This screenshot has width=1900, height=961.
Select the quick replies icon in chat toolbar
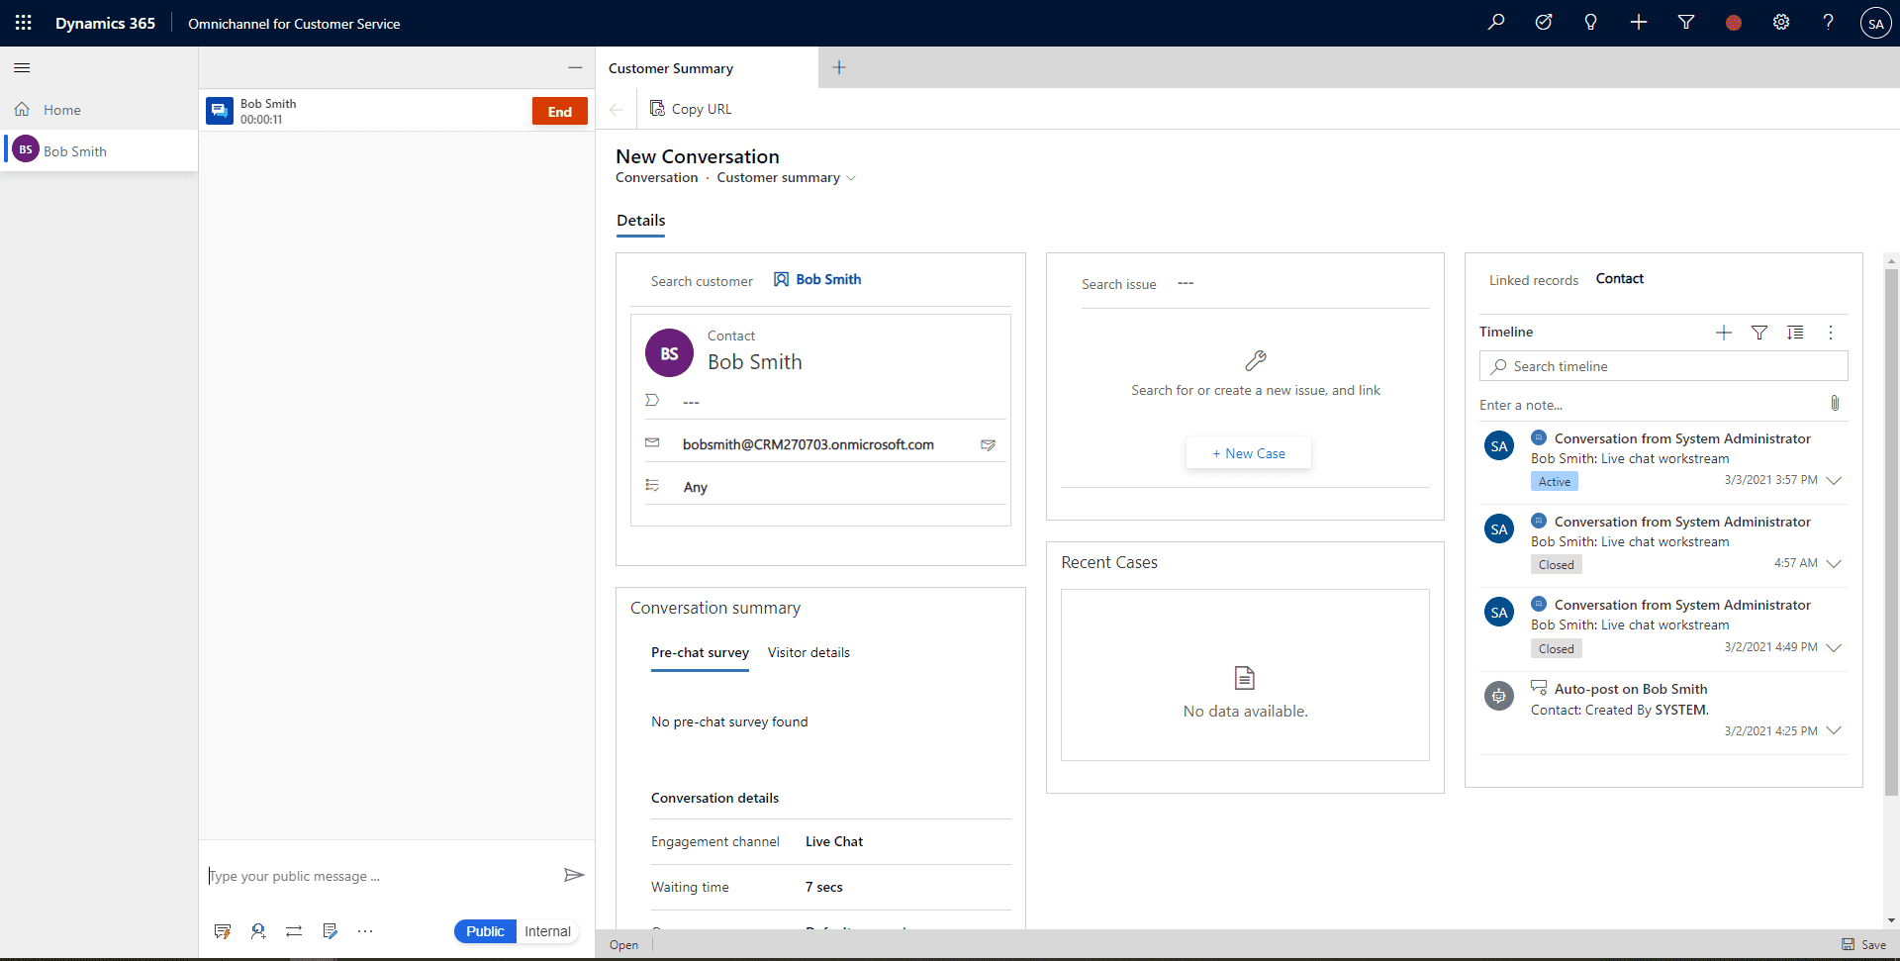coord(222,930)
